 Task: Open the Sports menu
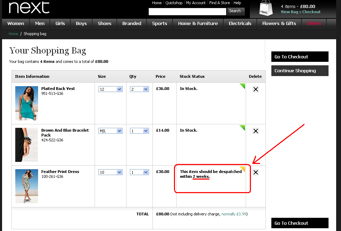pyautogui.click(x=160, y=24)
